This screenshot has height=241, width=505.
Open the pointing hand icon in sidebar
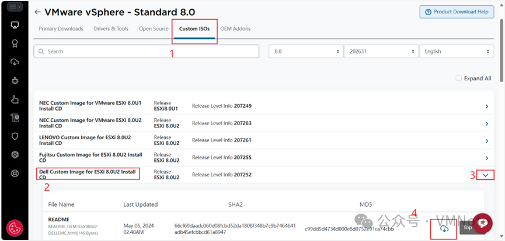[15, 100]
